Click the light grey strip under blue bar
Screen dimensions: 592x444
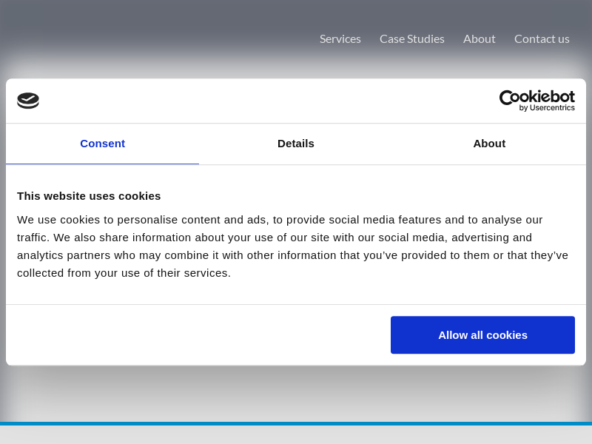point(296,435)
